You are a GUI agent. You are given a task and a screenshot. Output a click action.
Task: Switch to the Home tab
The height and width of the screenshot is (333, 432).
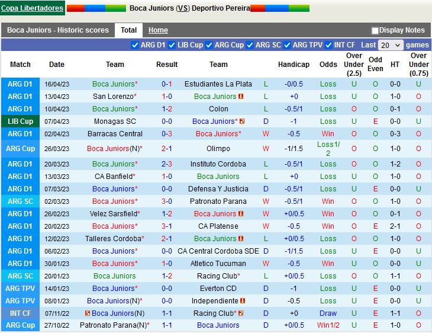pos(158,30)
